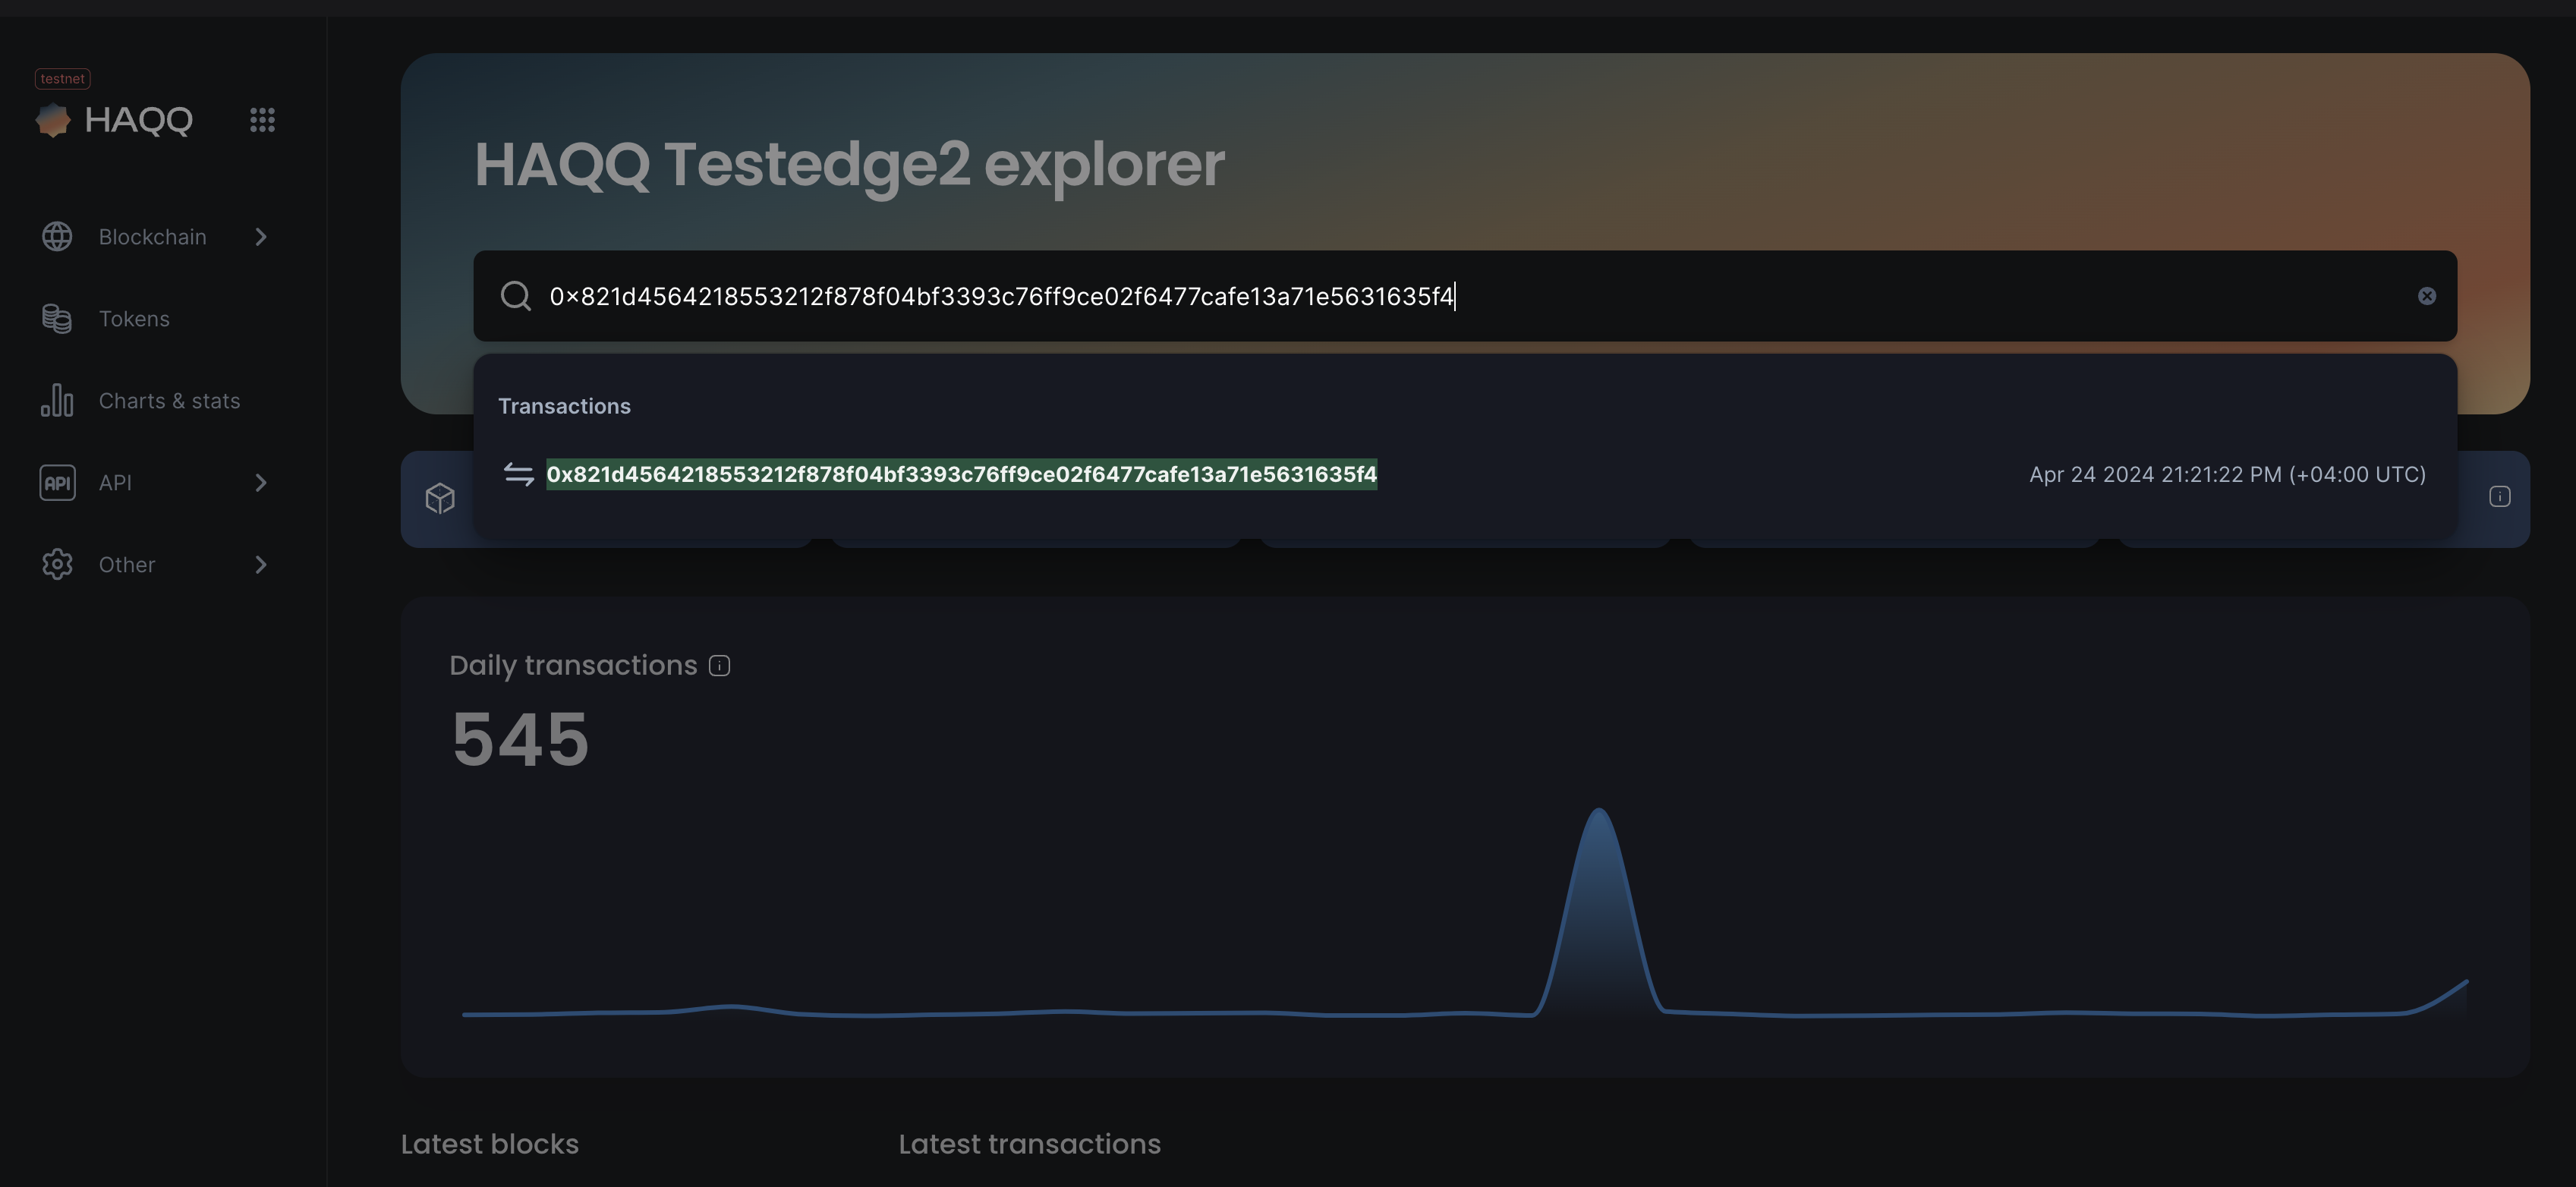Click the API badge icon
This screenshot has width=2576, height=1187.
(57, 483)
